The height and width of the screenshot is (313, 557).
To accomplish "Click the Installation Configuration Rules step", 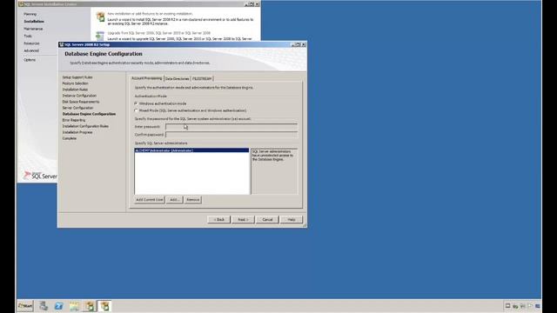I will coord(85,126).
